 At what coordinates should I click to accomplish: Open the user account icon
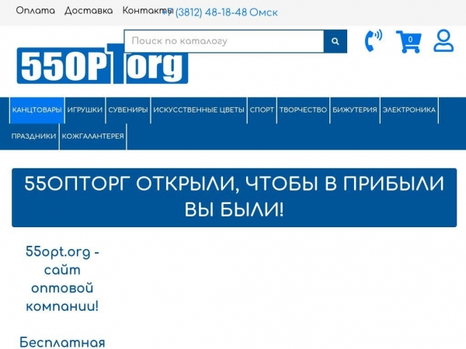click(443, 41)
